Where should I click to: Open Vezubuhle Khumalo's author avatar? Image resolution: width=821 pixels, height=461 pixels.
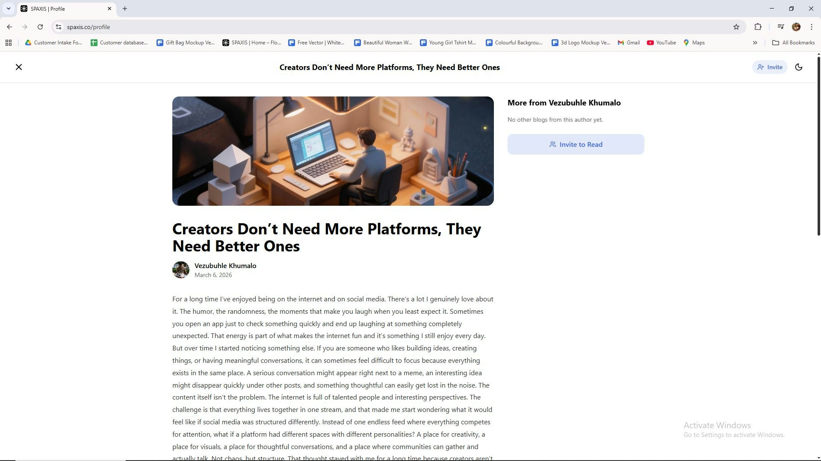coord(181,270)
